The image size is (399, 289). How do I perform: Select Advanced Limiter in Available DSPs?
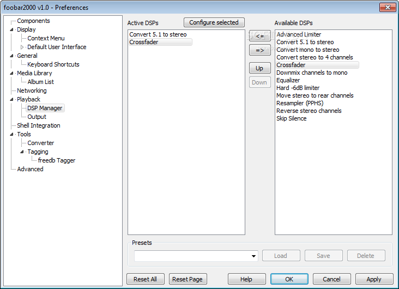pyautogui.click(x=299, y=34)
